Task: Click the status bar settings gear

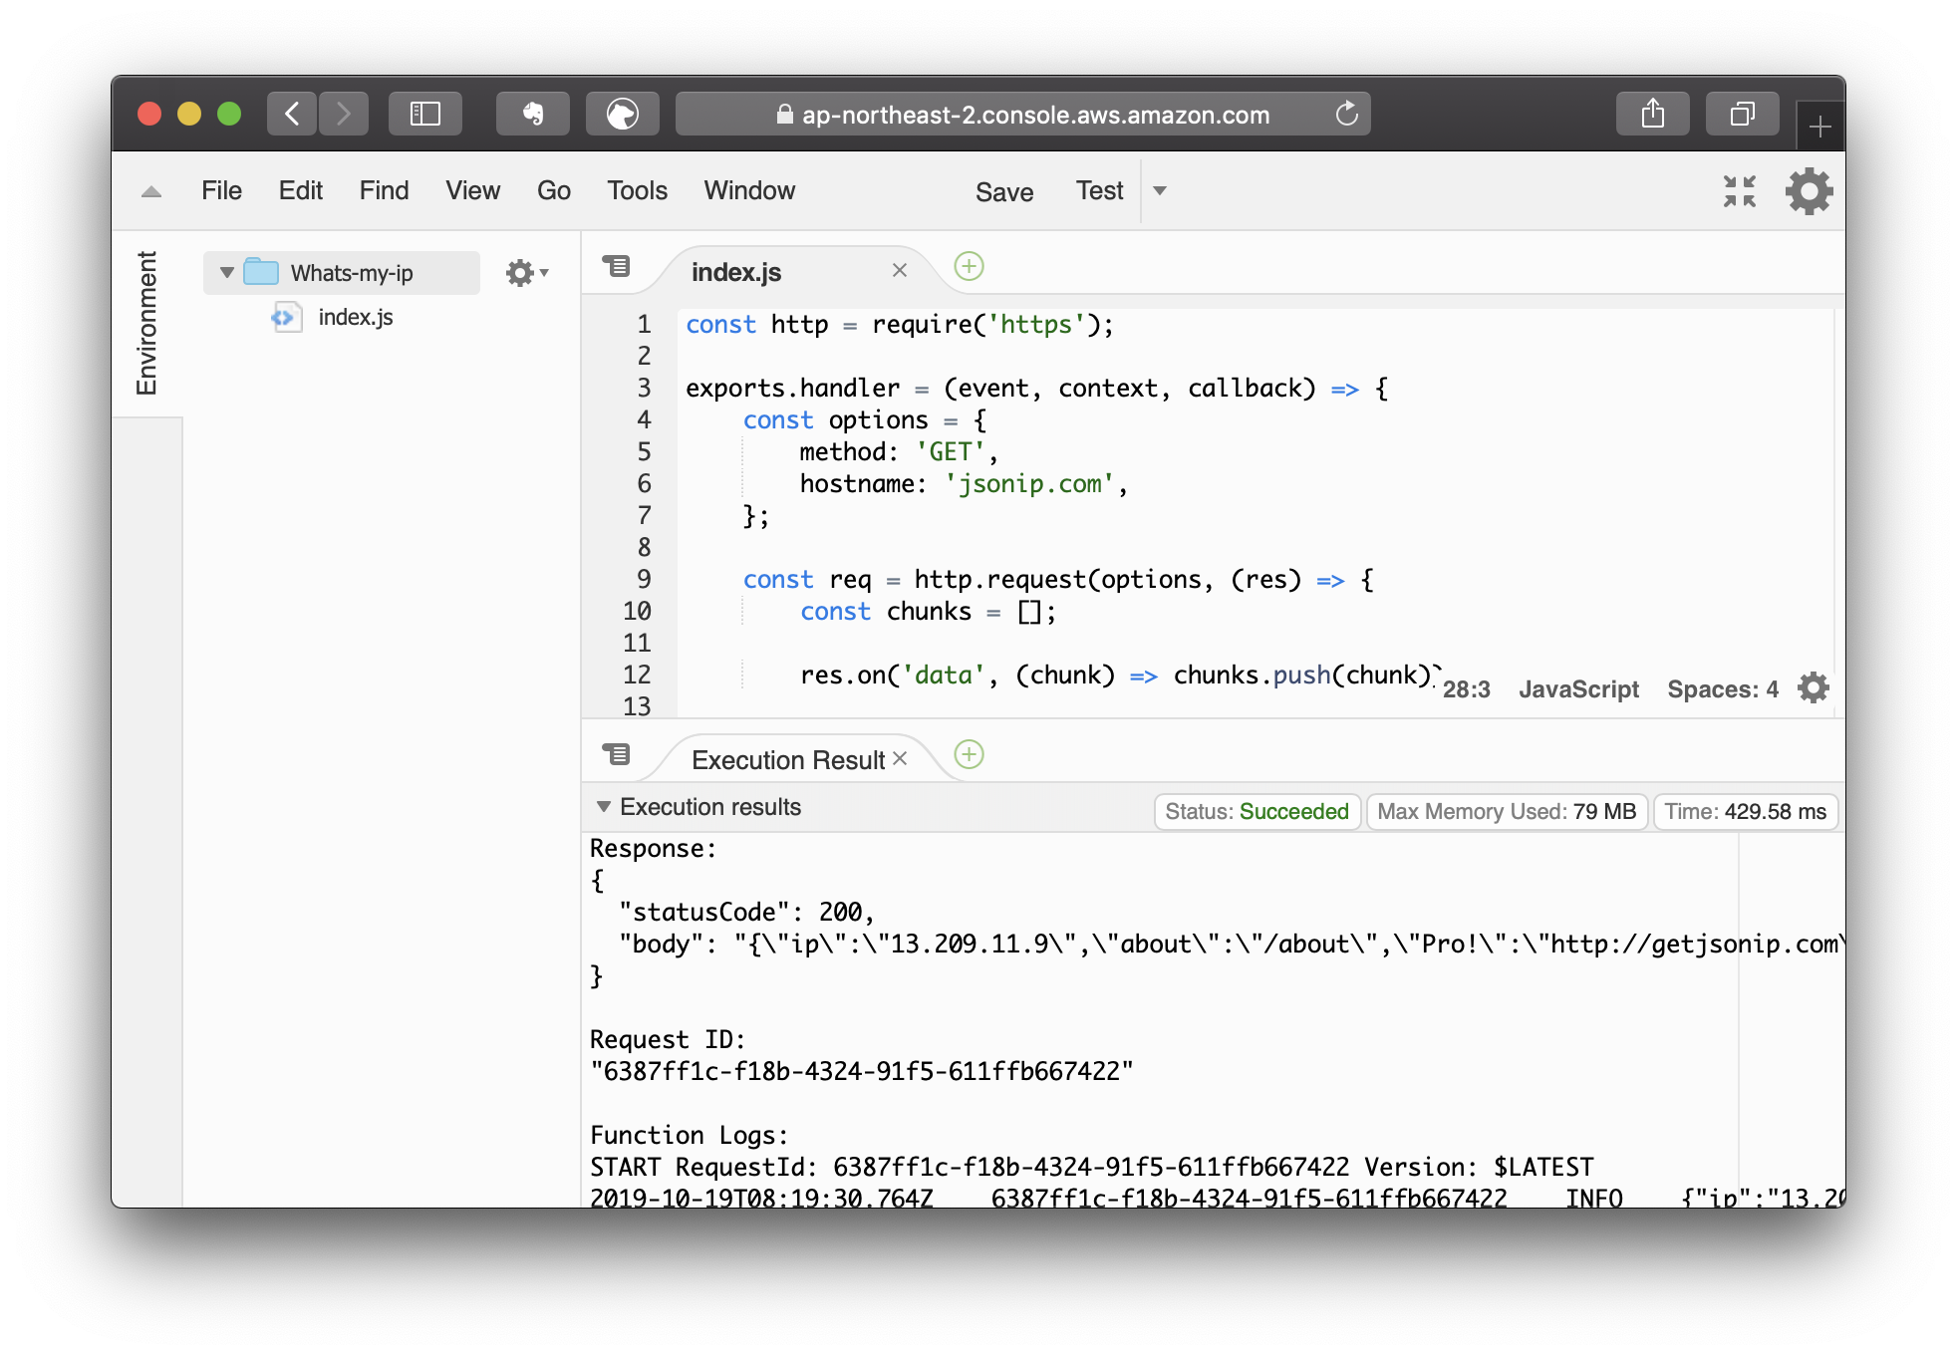Action: click(1813, 688)
